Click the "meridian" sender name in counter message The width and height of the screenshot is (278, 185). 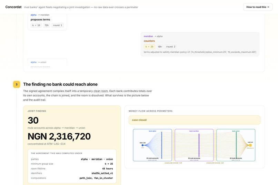point(148,36)
